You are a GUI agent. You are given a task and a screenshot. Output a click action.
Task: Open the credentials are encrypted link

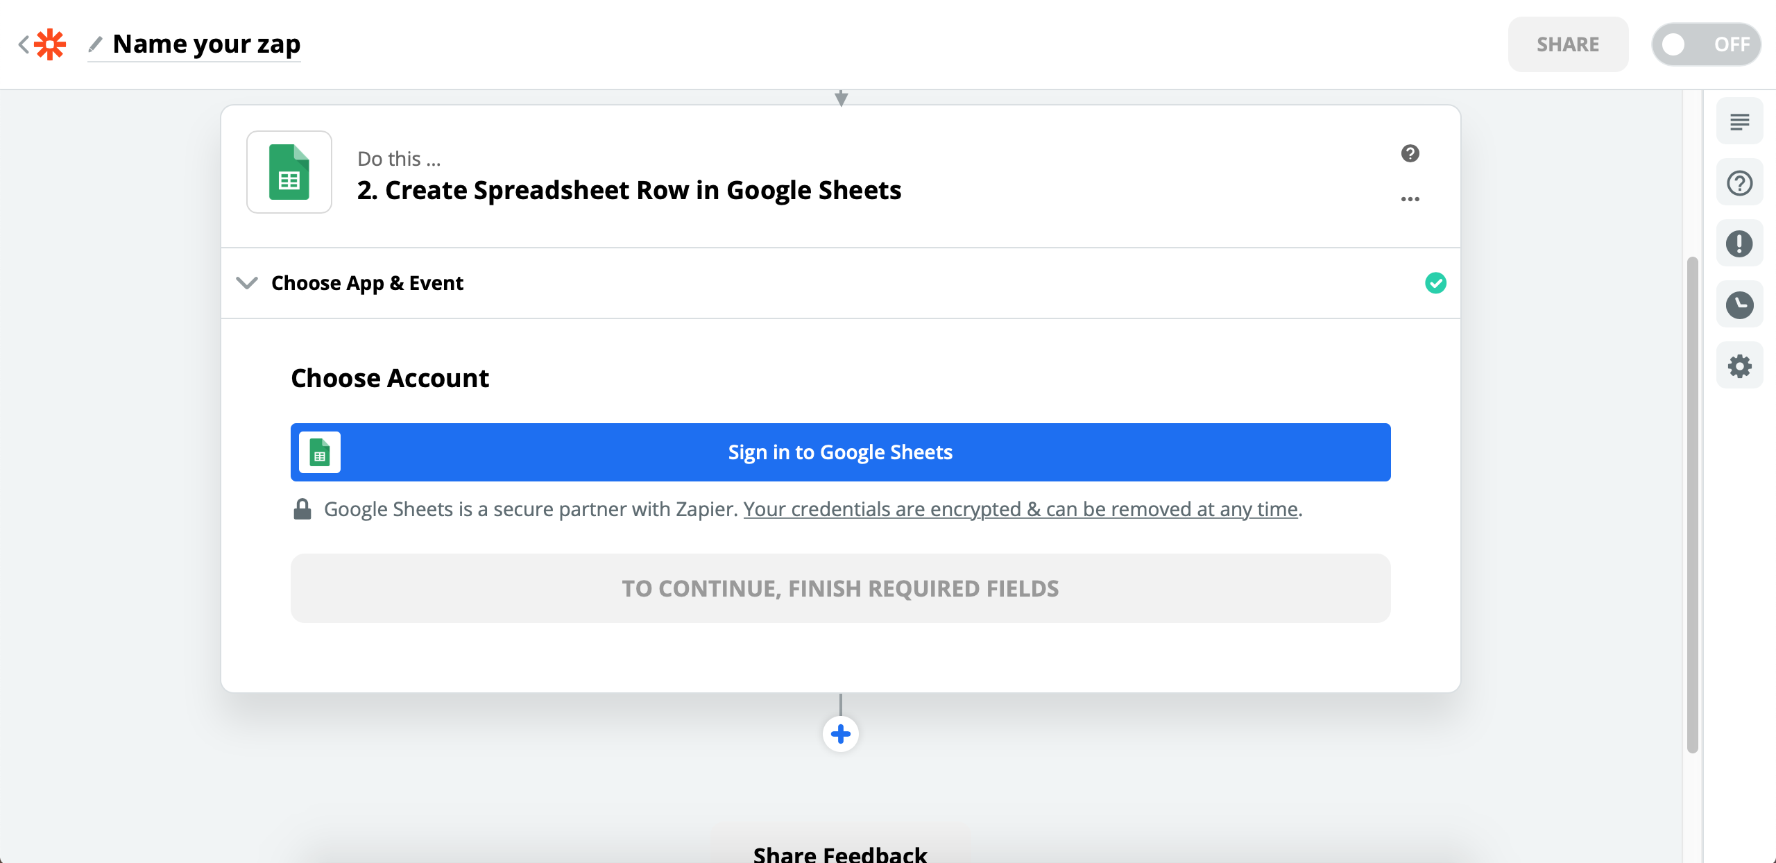[x=1020, y=509]
